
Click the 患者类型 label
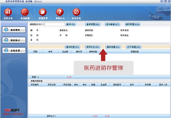pos(89,30)
